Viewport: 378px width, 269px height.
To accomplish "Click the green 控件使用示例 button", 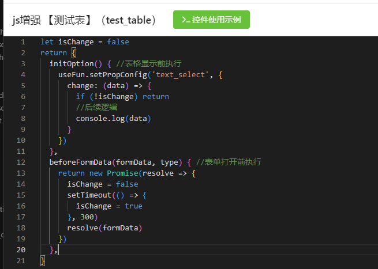I will coord(211,20).
